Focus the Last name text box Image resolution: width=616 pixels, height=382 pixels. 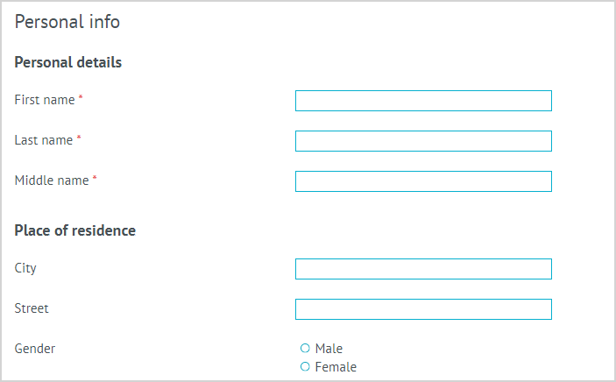(x=423, y=141)
